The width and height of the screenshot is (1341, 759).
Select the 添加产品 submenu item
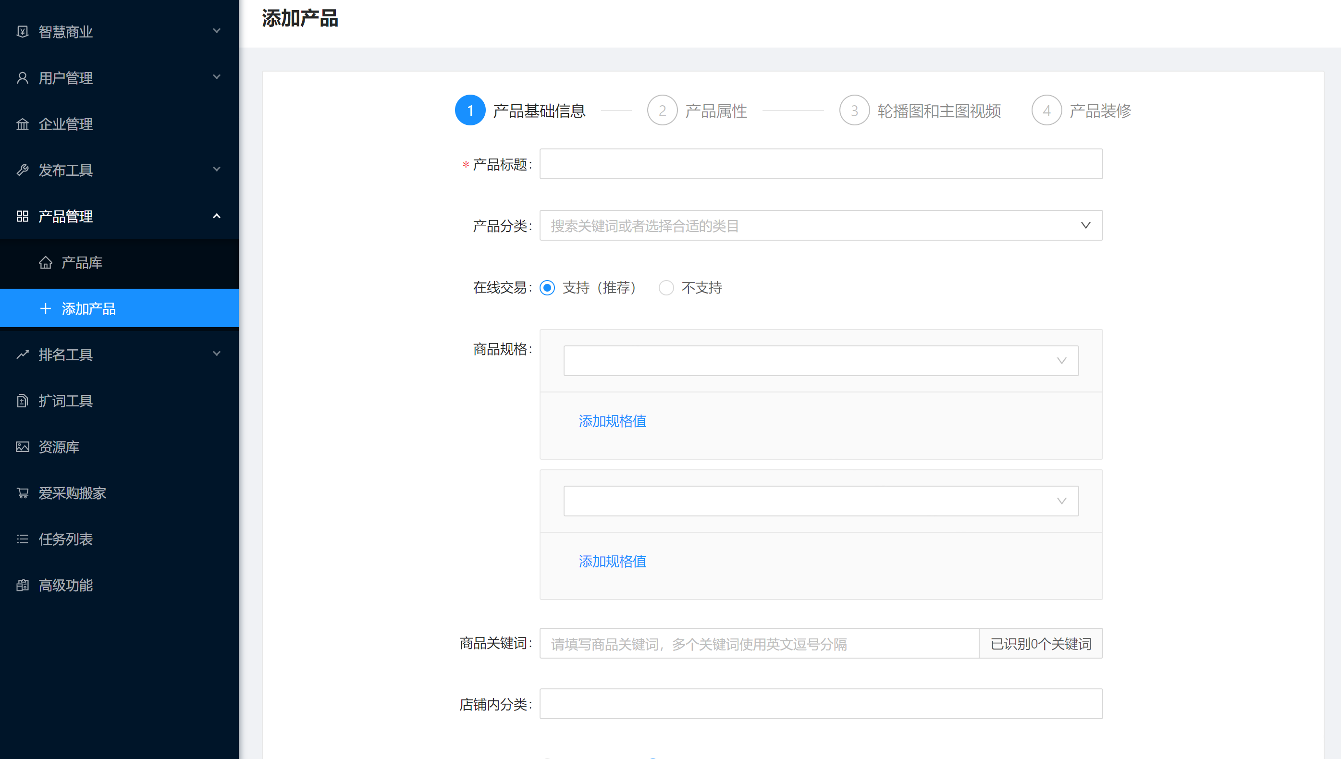[x=119, y=308]
